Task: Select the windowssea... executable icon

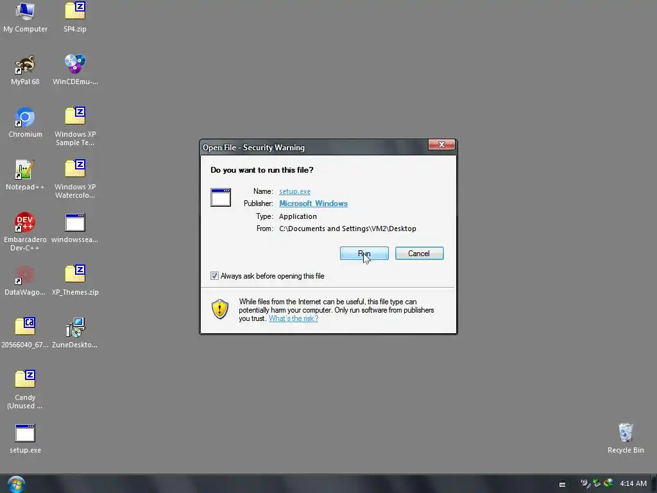Action: 75,229
